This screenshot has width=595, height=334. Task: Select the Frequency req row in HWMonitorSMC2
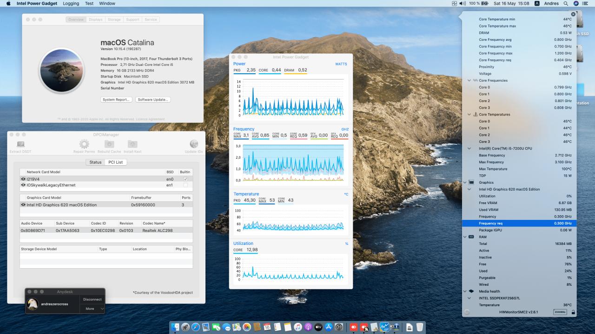click(519, 223)
